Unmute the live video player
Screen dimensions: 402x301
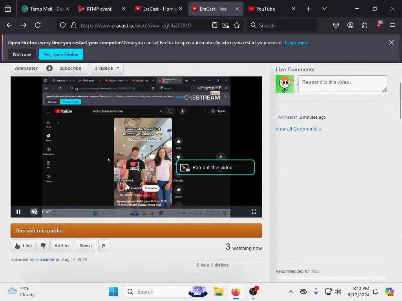point(34,212)
